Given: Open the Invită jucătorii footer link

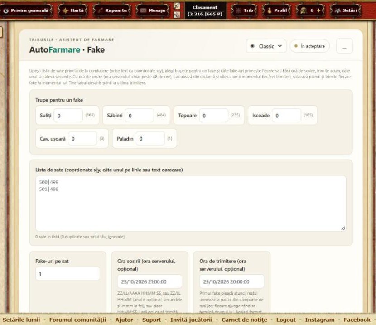Looking at the screenshot, I should 191,320.
